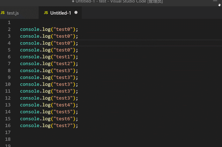Click the word console on line 10
The image size is (222, 147).
pos(30,84)
